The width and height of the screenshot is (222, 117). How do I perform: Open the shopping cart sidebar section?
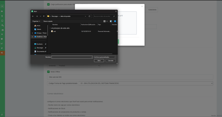2,34
